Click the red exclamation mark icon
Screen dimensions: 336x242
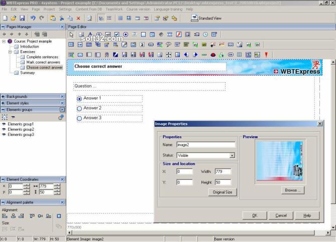point(266,54)
